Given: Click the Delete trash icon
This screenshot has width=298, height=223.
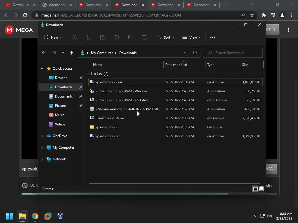Looking at the screenshot, I should pyautogui.click(x=144, y=37).
